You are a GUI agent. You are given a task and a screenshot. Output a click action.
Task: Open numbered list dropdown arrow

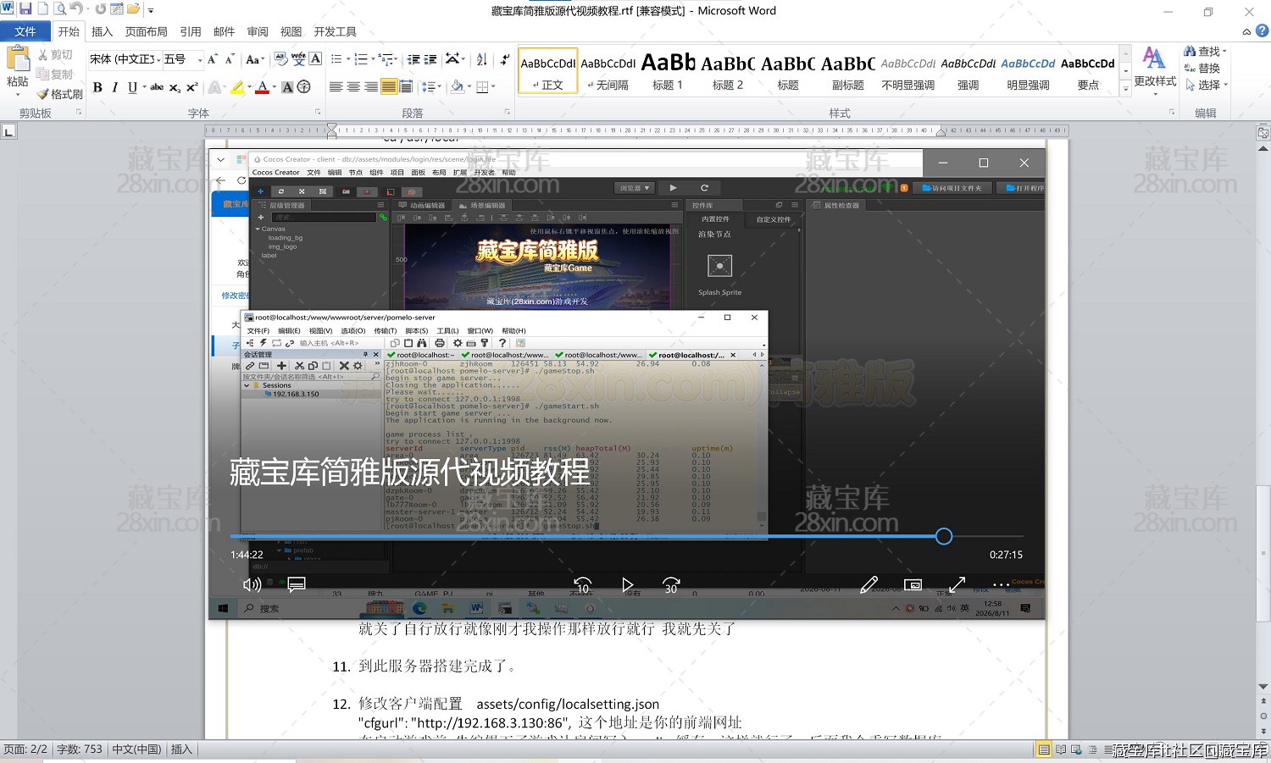(374, 59)
